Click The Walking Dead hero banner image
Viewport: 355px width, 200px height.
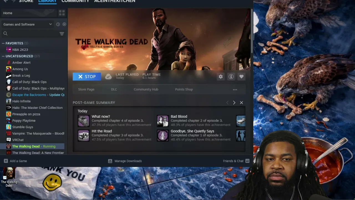pyautogui.click(x=159, y=39)
